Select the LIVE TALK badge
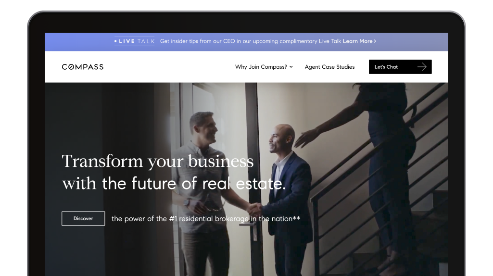The width and height of the screenshot is (493, 276). point(135,41)
